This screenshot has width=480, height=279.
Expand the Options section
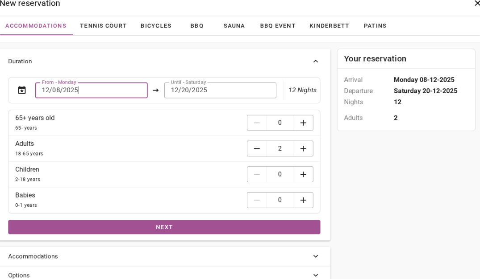(x=315, y=275)
